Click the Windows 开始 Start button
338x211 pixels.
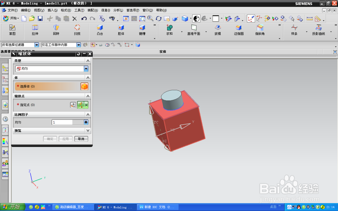point(13,207)
